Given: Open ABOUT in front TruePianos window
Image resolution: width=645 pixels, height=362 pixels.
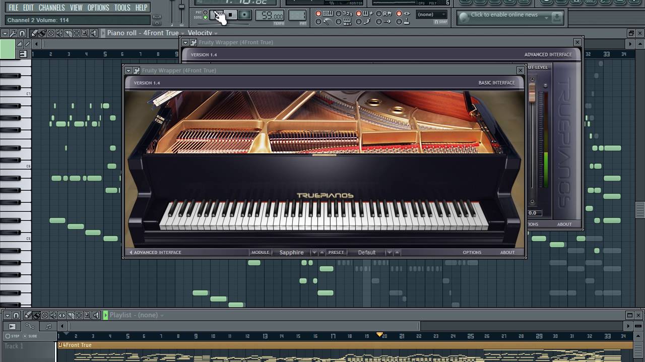Looking at the screenshot, I should pos(507,252).
